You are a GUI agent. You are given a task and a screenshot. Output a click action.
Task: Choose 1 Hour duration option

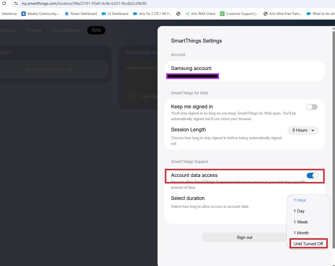click(300, 200)
